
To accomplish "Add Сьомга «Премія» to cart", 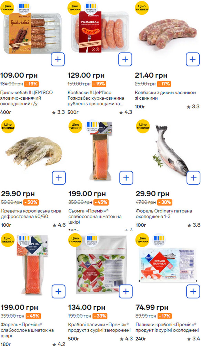I will tap(126, 177).
